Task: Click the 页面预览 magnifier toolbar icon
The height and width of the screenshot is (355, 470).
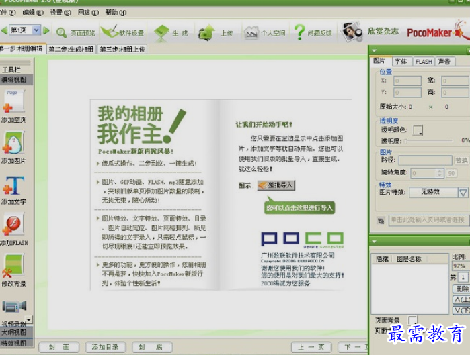Action: click(x=61, y=32)
